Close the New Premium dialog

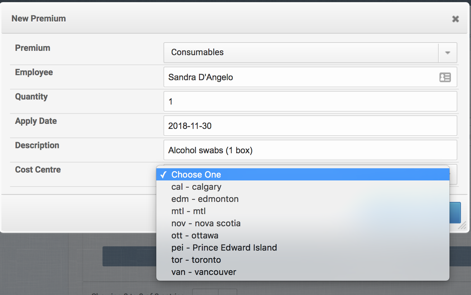[455, 19]
